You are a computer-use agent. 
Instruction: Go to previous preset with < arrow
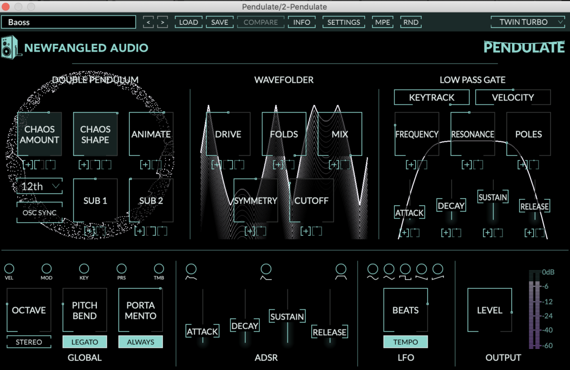coord(148,22)
